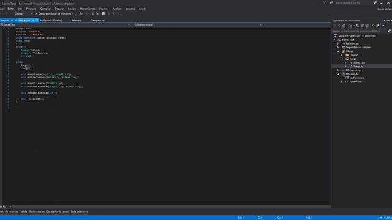The width and height of the screenshot is (392, 220).
Task: Open the Proyecto menu
Action: [x=31, y=9]
